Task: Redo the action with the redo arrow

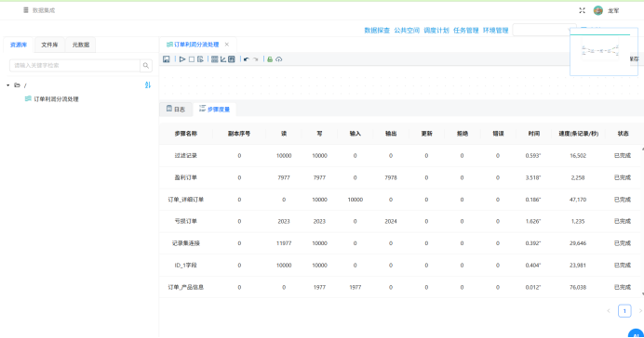Action: tap(256, 59)
